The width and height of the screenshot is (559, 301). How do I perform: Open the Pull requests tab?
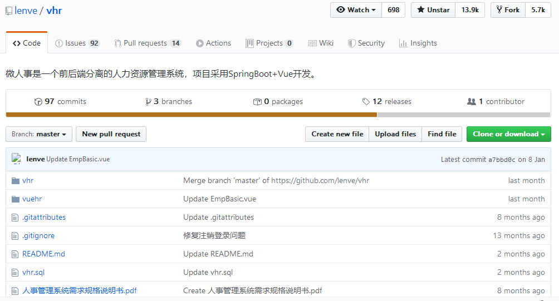coord(148,43)
